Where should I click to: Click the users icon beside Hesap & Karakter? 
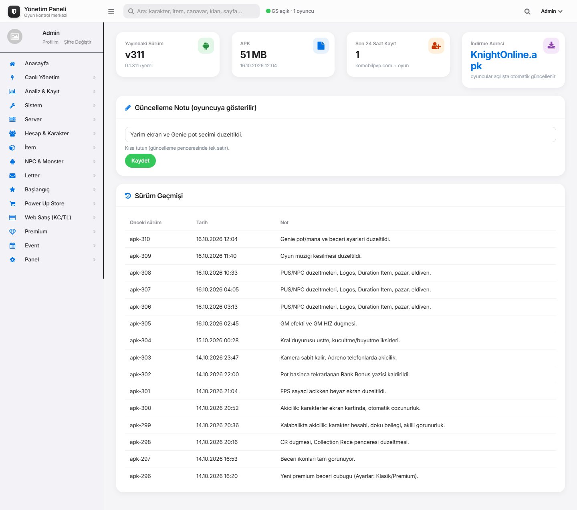pos(12,134)
